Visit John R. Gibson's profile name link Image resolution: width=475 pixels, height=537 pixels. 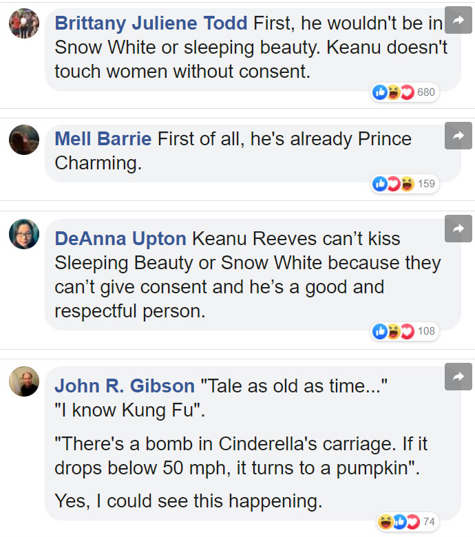click(x=125, y=386)
